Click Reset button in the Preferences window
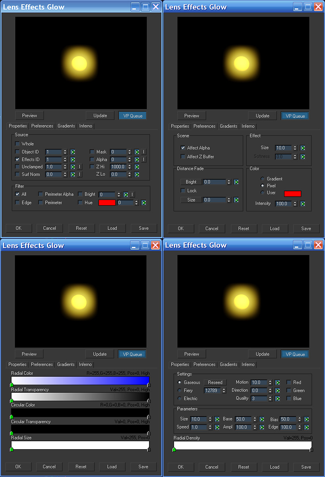Image resolution: width=325 pixels, height=477 pixels. click(244, 229)
